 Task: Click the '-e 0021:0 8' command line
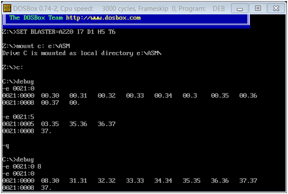tap(22, 166)
